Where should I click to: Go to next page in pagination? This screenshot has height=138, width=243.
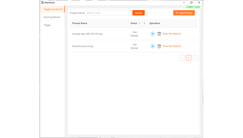coord(195,58)
